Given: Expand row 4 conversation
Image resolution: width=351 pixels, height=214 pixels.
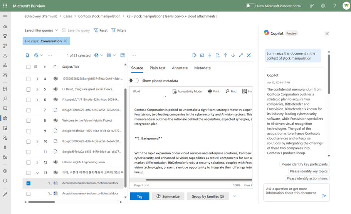Looking at the screenshot, I should click(x=37, y=79).
